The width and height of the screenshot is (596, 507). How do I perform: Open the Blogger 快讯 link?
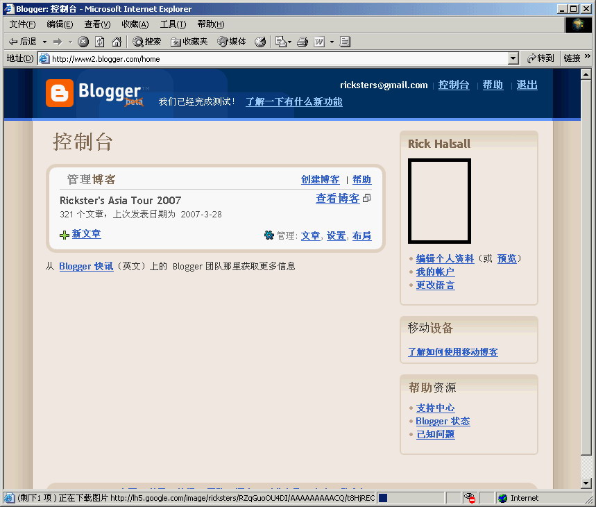point(86,266)
